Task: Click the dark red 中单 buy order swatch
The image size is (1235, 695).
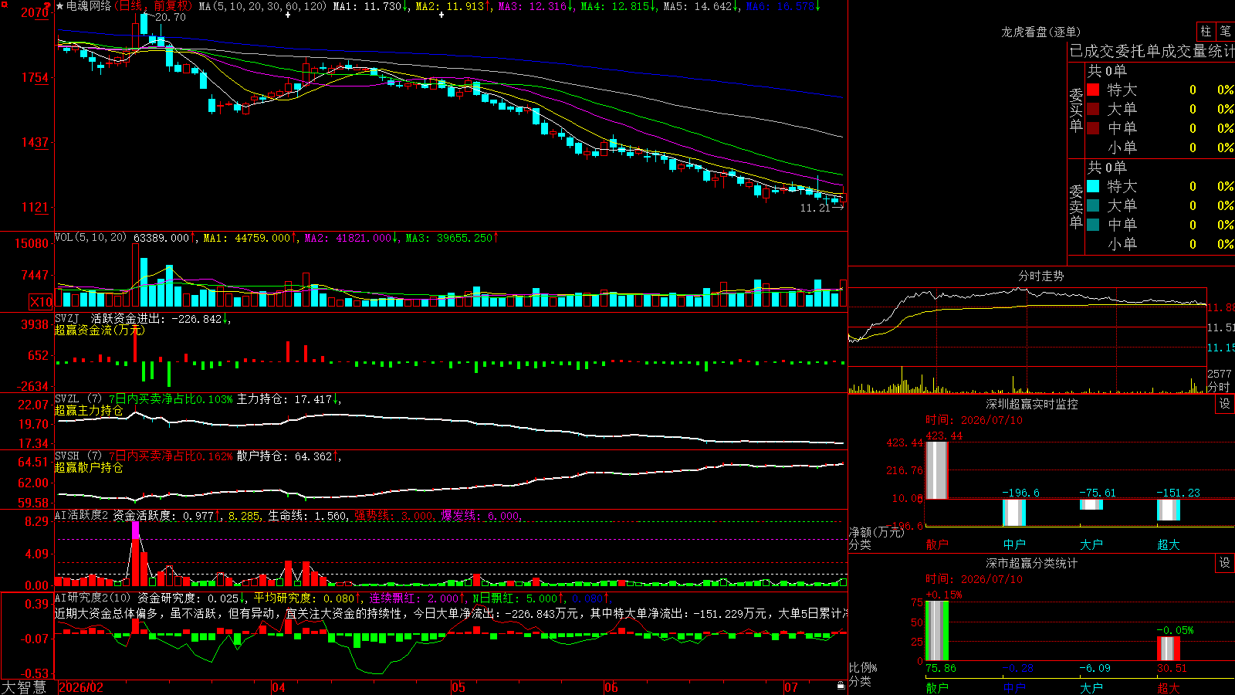Action: click(x=1093, y=127)
